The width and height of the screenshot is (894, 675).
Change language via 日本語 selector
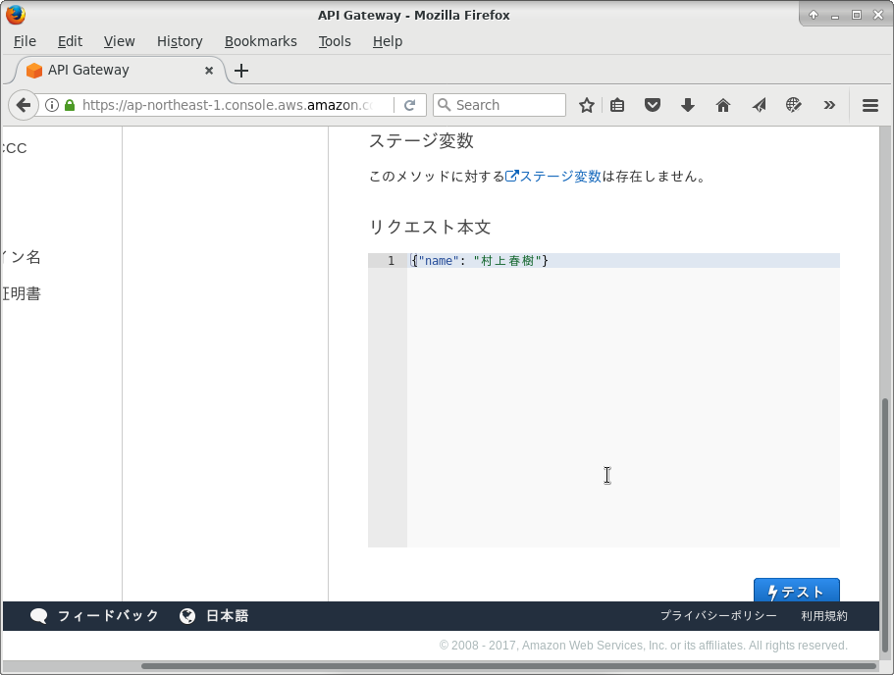227,616
